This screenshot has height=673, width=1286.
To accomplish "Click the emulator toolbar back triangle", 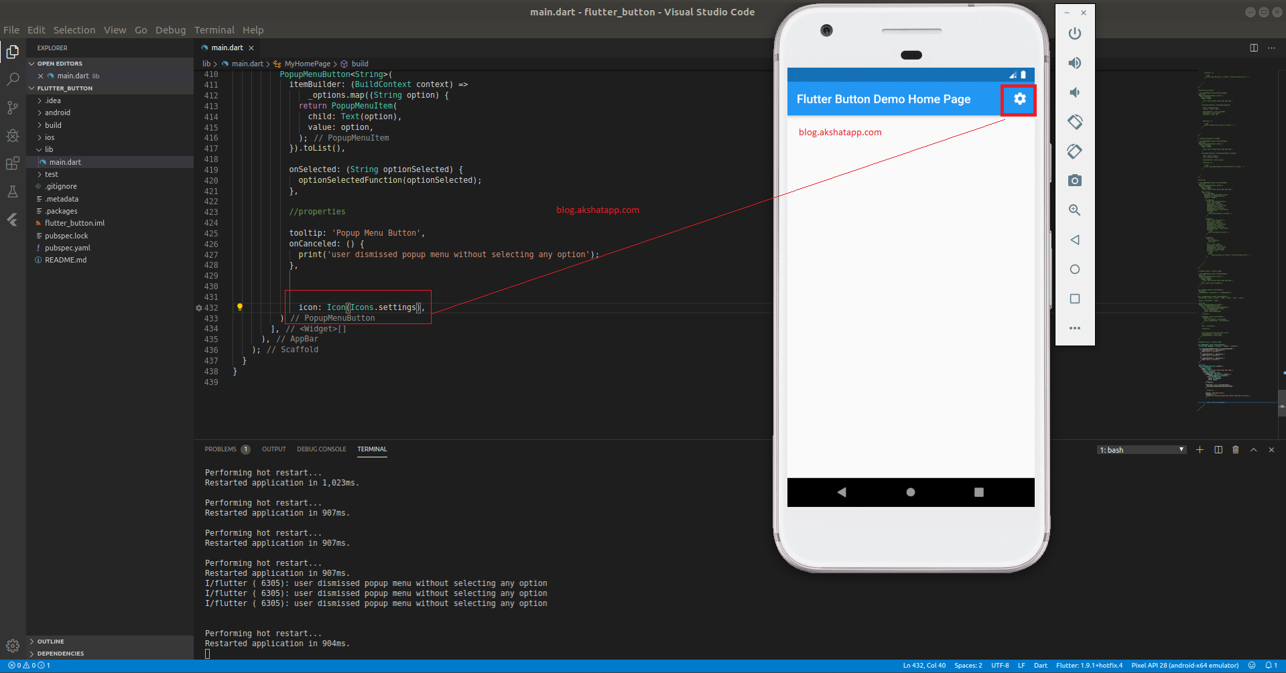I will pos(1075,240).
